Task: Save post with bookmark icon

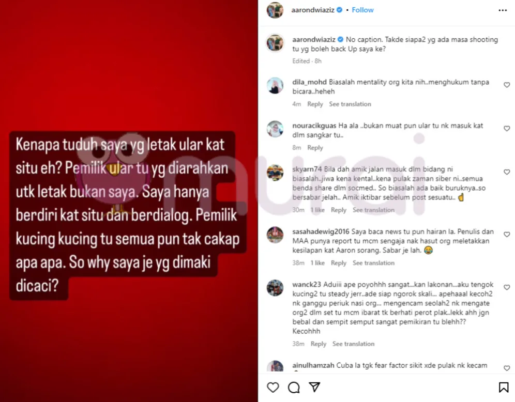Action: 504,387
